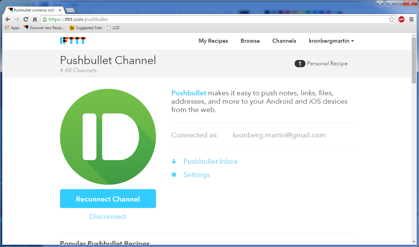Open the Chrome hamburger menu
The height and width of the screenshot is (247, 419).
point(411,19)
